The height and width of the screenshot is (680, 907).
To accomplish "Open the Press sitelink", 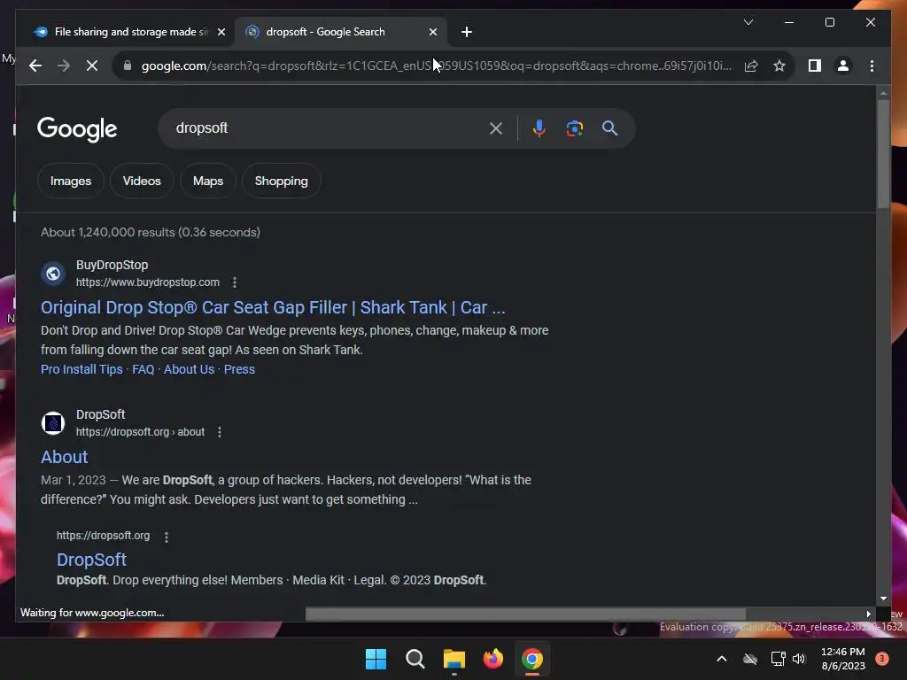I will (239, 369).
